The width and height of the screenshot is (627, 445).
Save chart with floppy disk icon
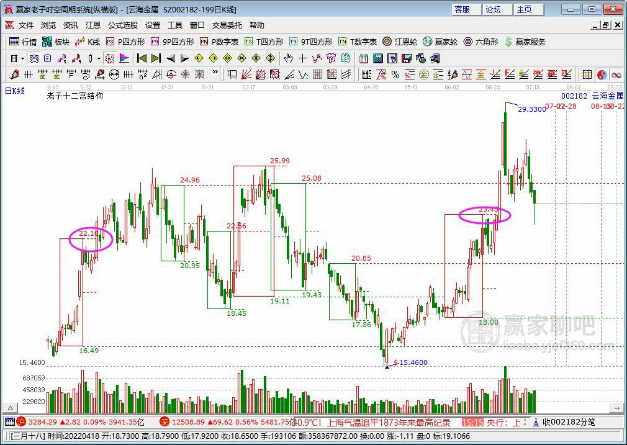(407, 59)
